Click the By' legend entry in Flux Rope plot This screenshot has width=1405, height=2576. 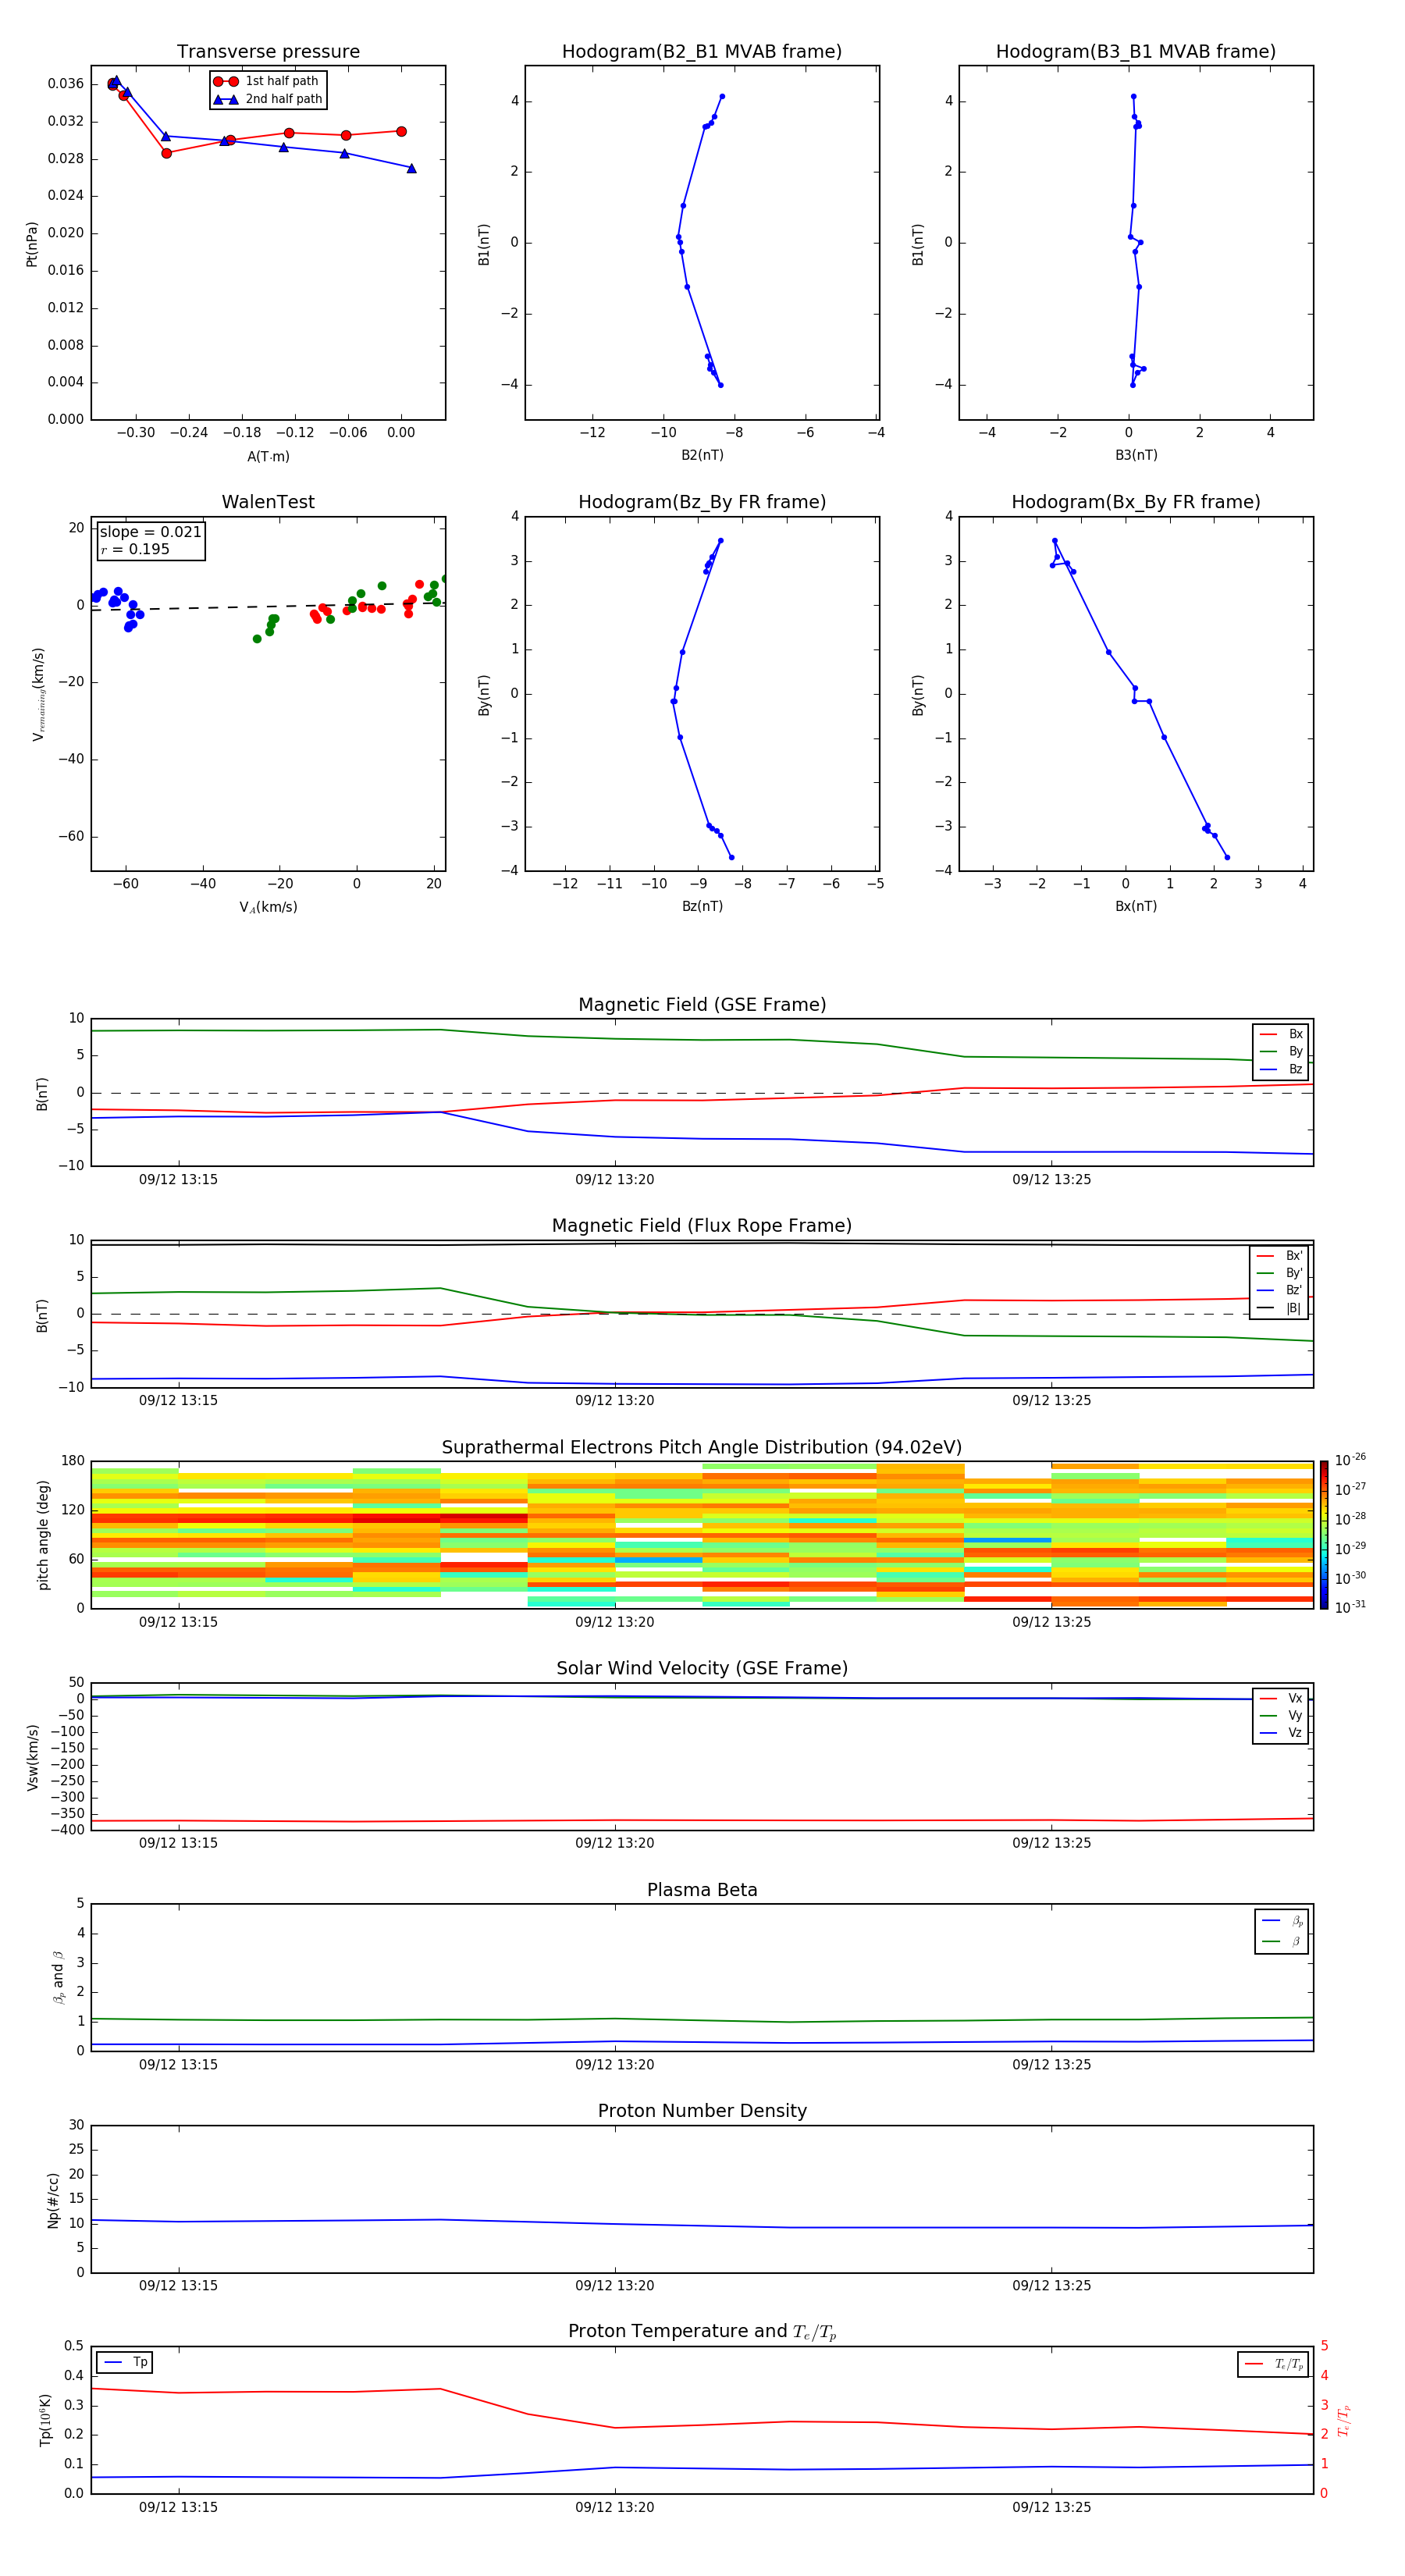pyautogui.click(x=1279, y=1273)
